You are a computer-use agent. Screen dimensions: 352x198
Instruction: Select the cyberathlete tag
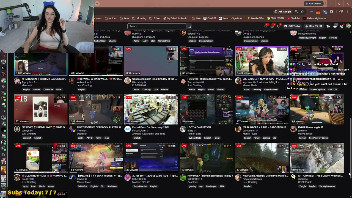195,138
